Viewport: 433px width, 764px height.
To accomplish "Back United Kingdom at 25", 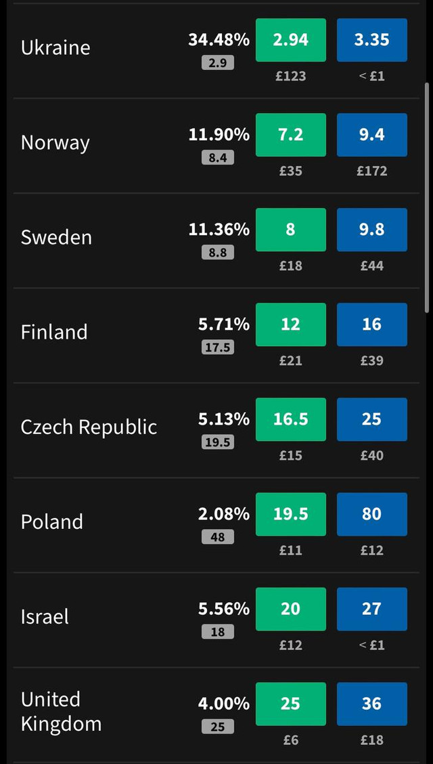I will coord(290,704).
